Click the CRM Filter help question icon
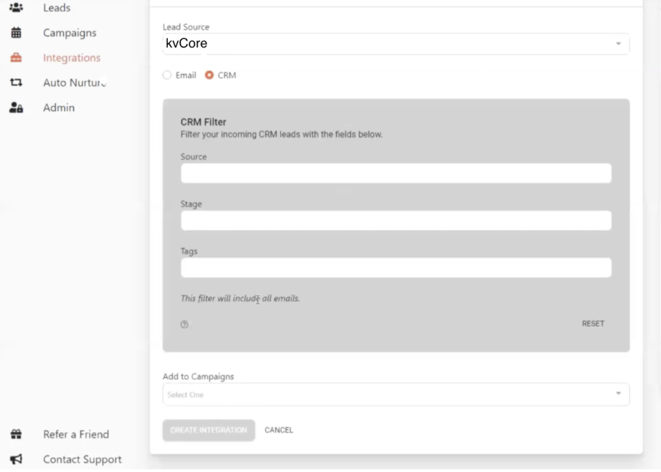The image size is (661, 472). coord(184,324)
